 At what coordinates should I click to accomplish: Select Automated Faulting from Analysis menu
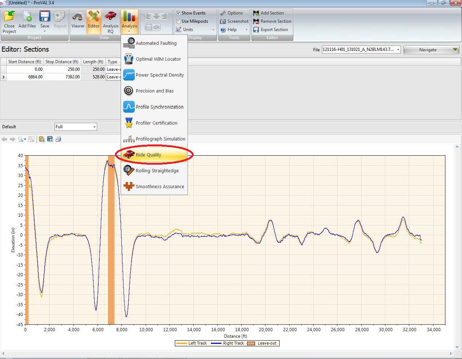point(154,43)
